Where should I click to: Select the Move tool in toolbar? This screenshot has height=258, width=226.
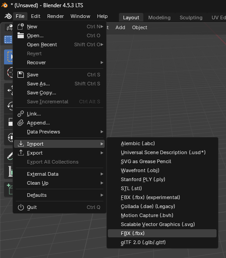[9, 90]
